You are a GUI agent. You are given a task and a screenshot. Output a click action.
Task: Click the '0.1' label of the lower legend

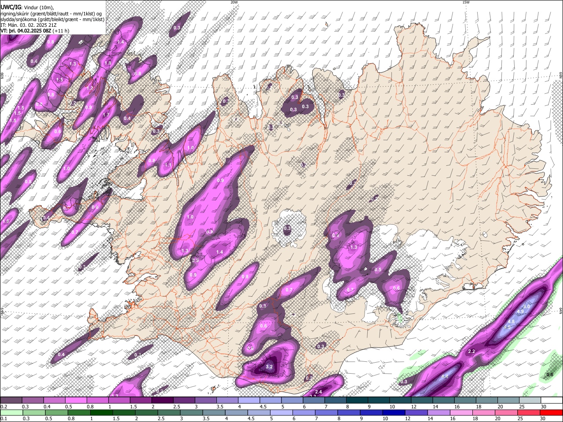tap(4, 419)
